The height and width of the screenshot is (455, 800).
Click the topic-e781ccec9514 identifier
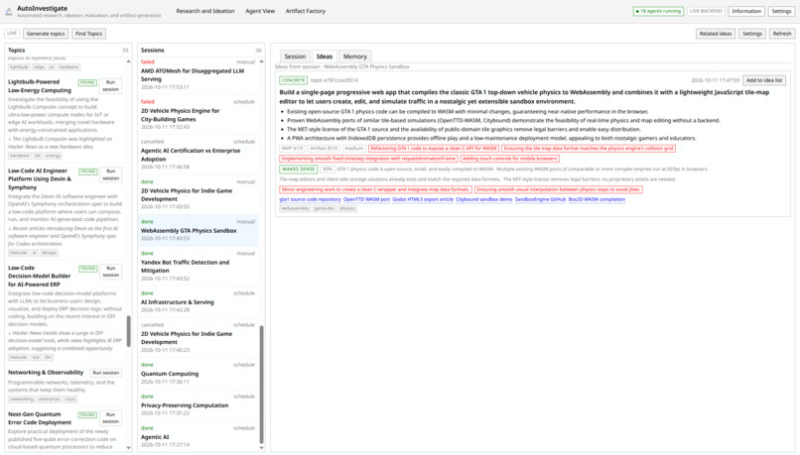click(x=334, y=80)
